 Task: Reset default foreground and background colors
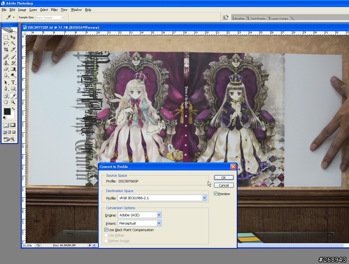coord(5,118)
